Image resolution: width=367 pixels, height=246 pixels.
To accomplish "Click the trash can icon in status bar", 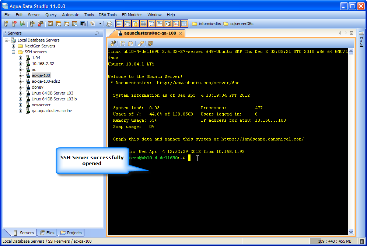I will 362,241.
